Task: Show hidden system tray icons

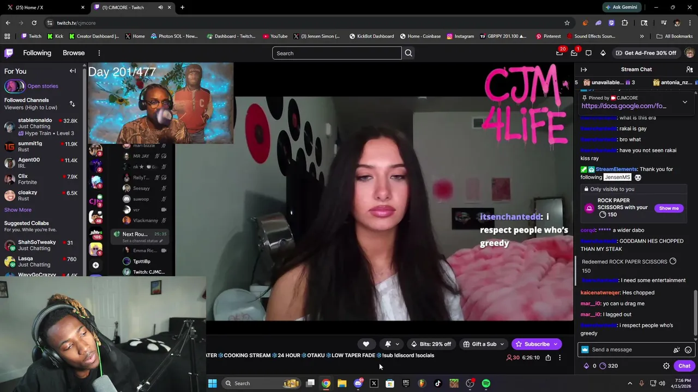Action: (x=629, y=383)
